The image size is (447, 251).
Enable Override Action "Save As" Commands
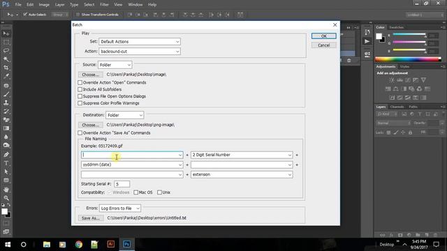tap(80, 133)
